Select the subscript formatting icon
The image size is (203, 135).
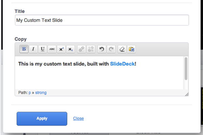point(71,49)
